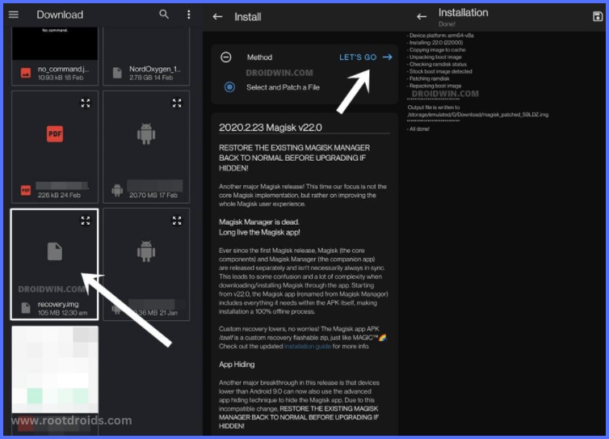Collapse the Method section
The image size is (609, 439).
[226, 57]
